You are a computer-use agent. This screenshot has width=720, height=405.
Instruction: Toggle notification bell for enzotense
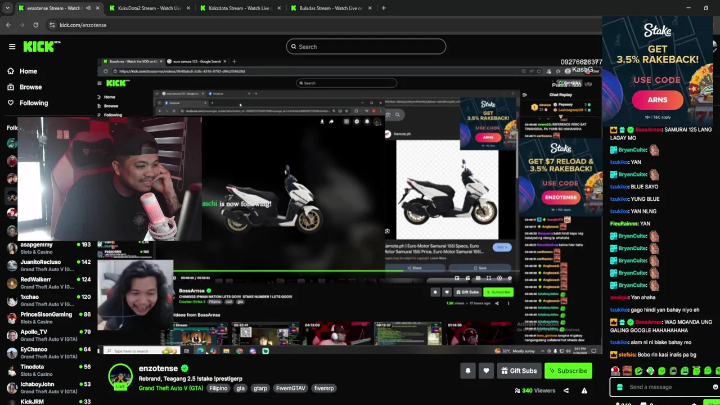coord(467,371)
